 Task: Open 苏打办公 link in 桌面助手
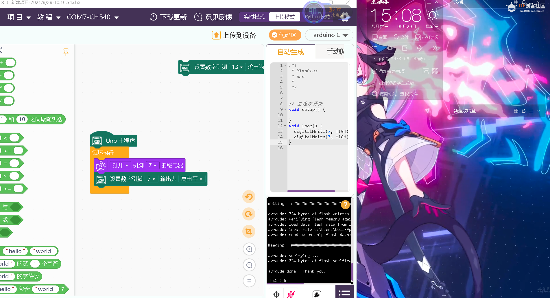(427, 37)
